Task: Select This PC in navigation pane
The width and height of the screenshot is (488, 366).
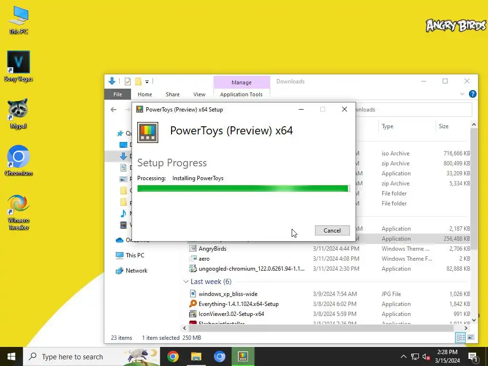Action: point(130,255)
